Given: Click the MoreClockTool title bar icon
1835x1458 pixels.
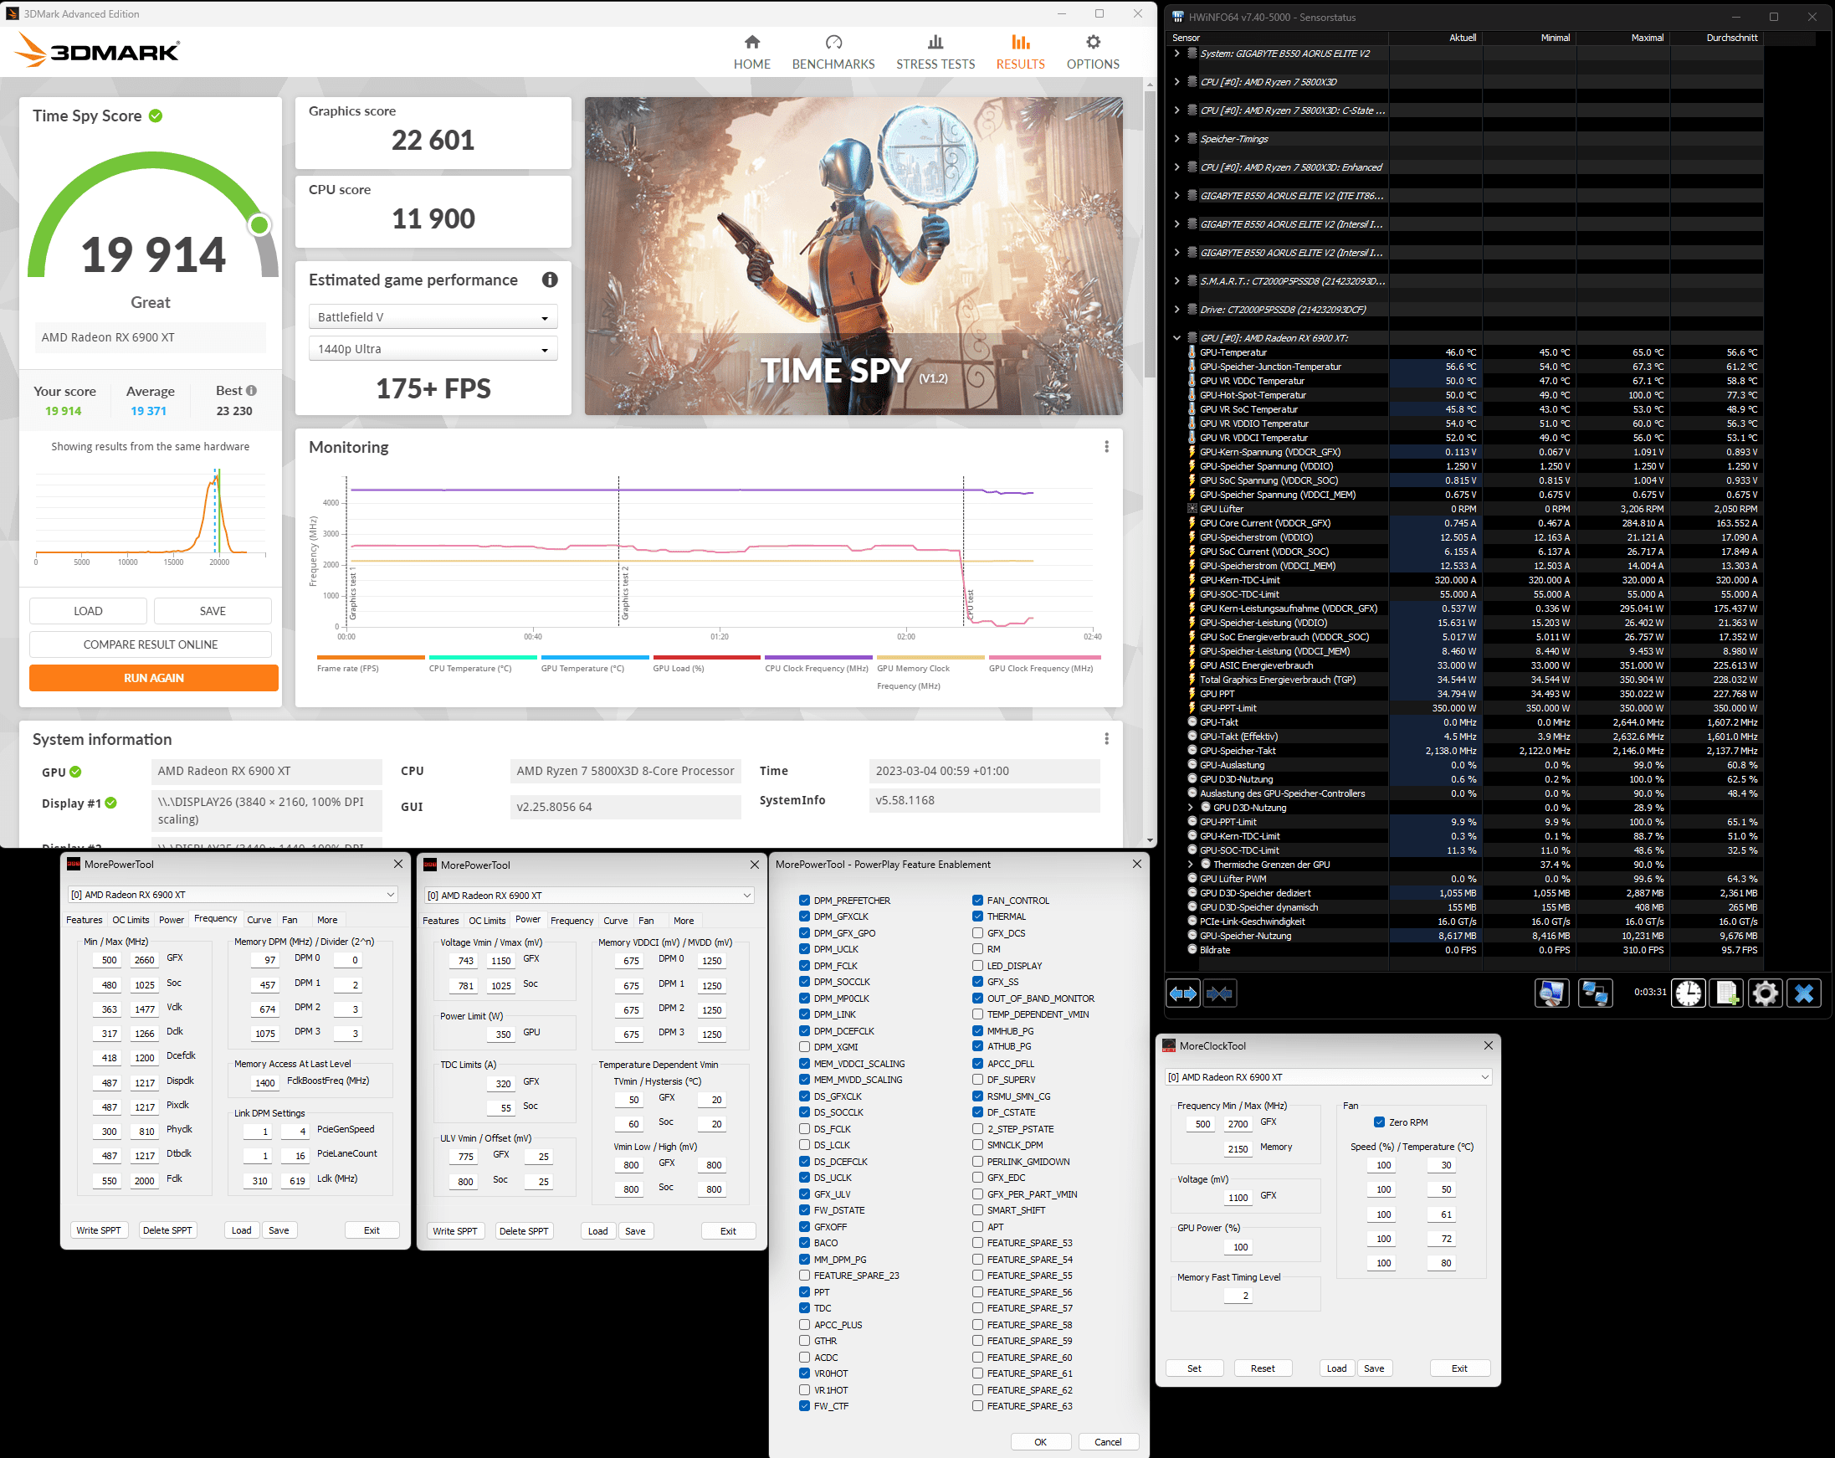Looking at the screenshot, I should 1170,1046.
